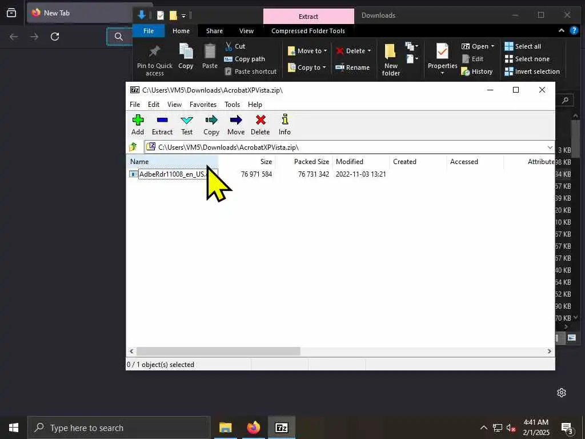Open the Help menu in 7-Zip
This screenshot has height=439, width=585.
tap(255, 105)
